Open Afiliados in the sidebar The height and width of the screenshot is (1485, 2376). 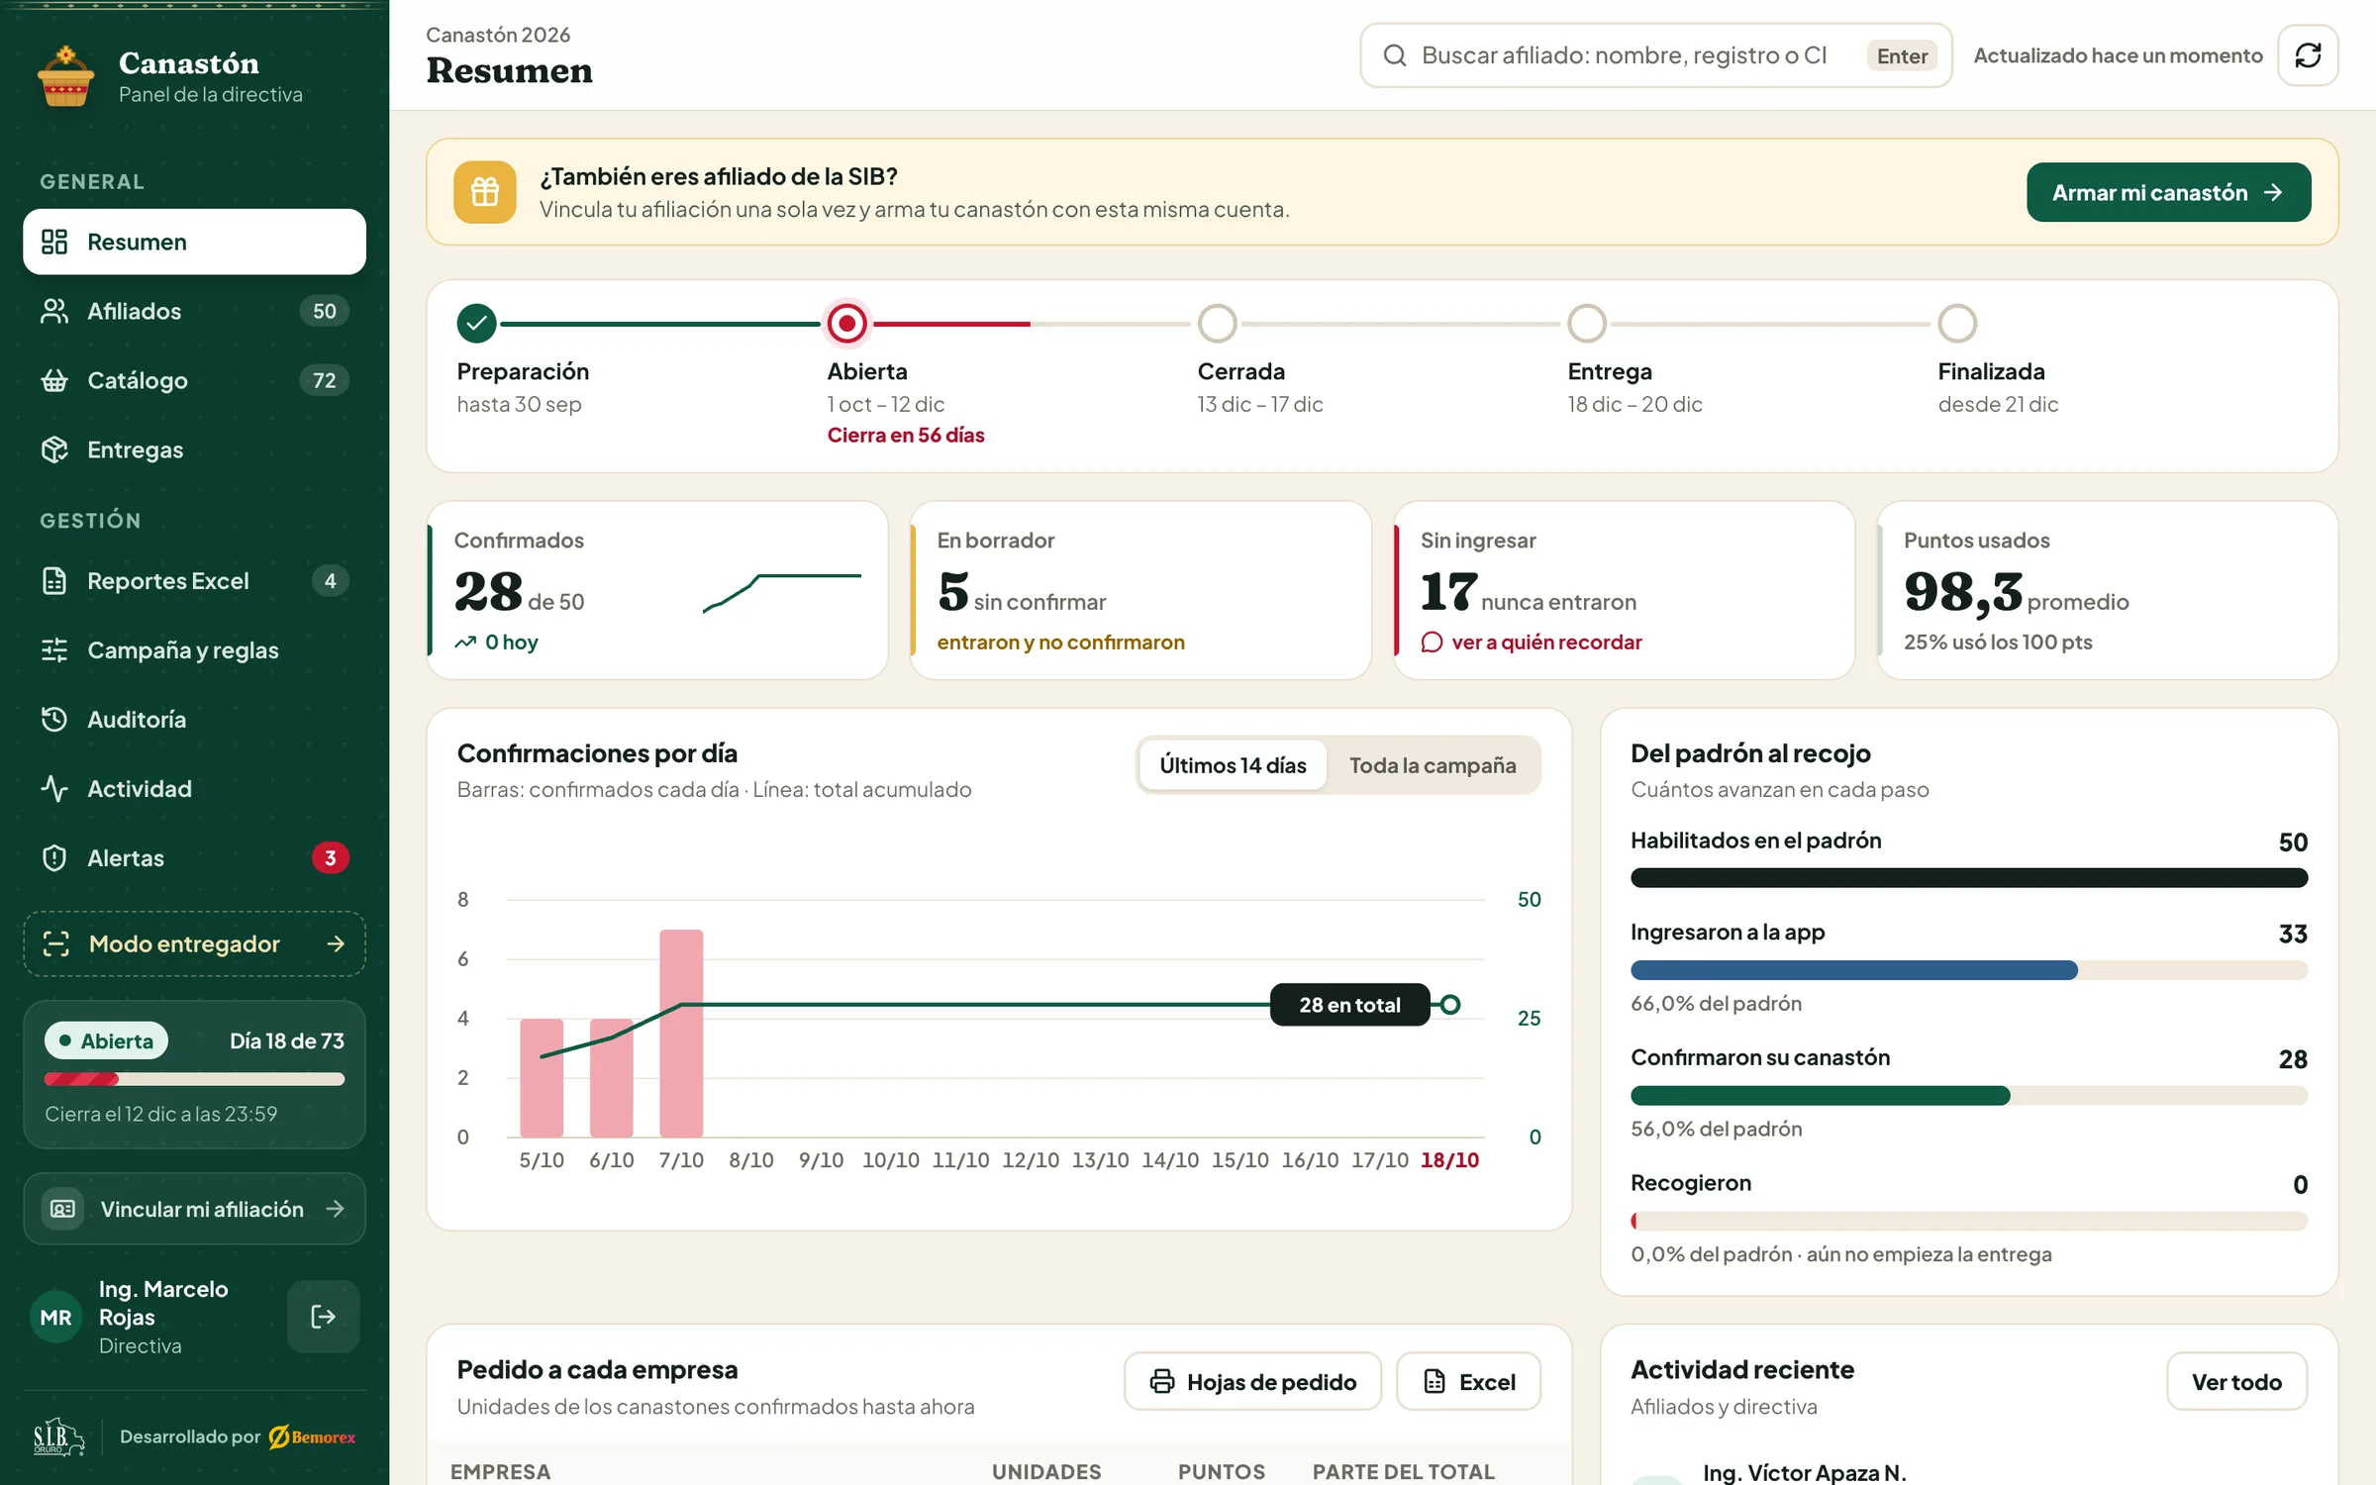click(x=194, y=311)
